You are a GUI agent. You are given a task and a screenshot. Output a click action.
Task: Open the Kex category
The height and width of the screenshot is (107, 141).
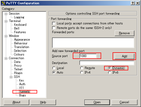click(22, 80)
